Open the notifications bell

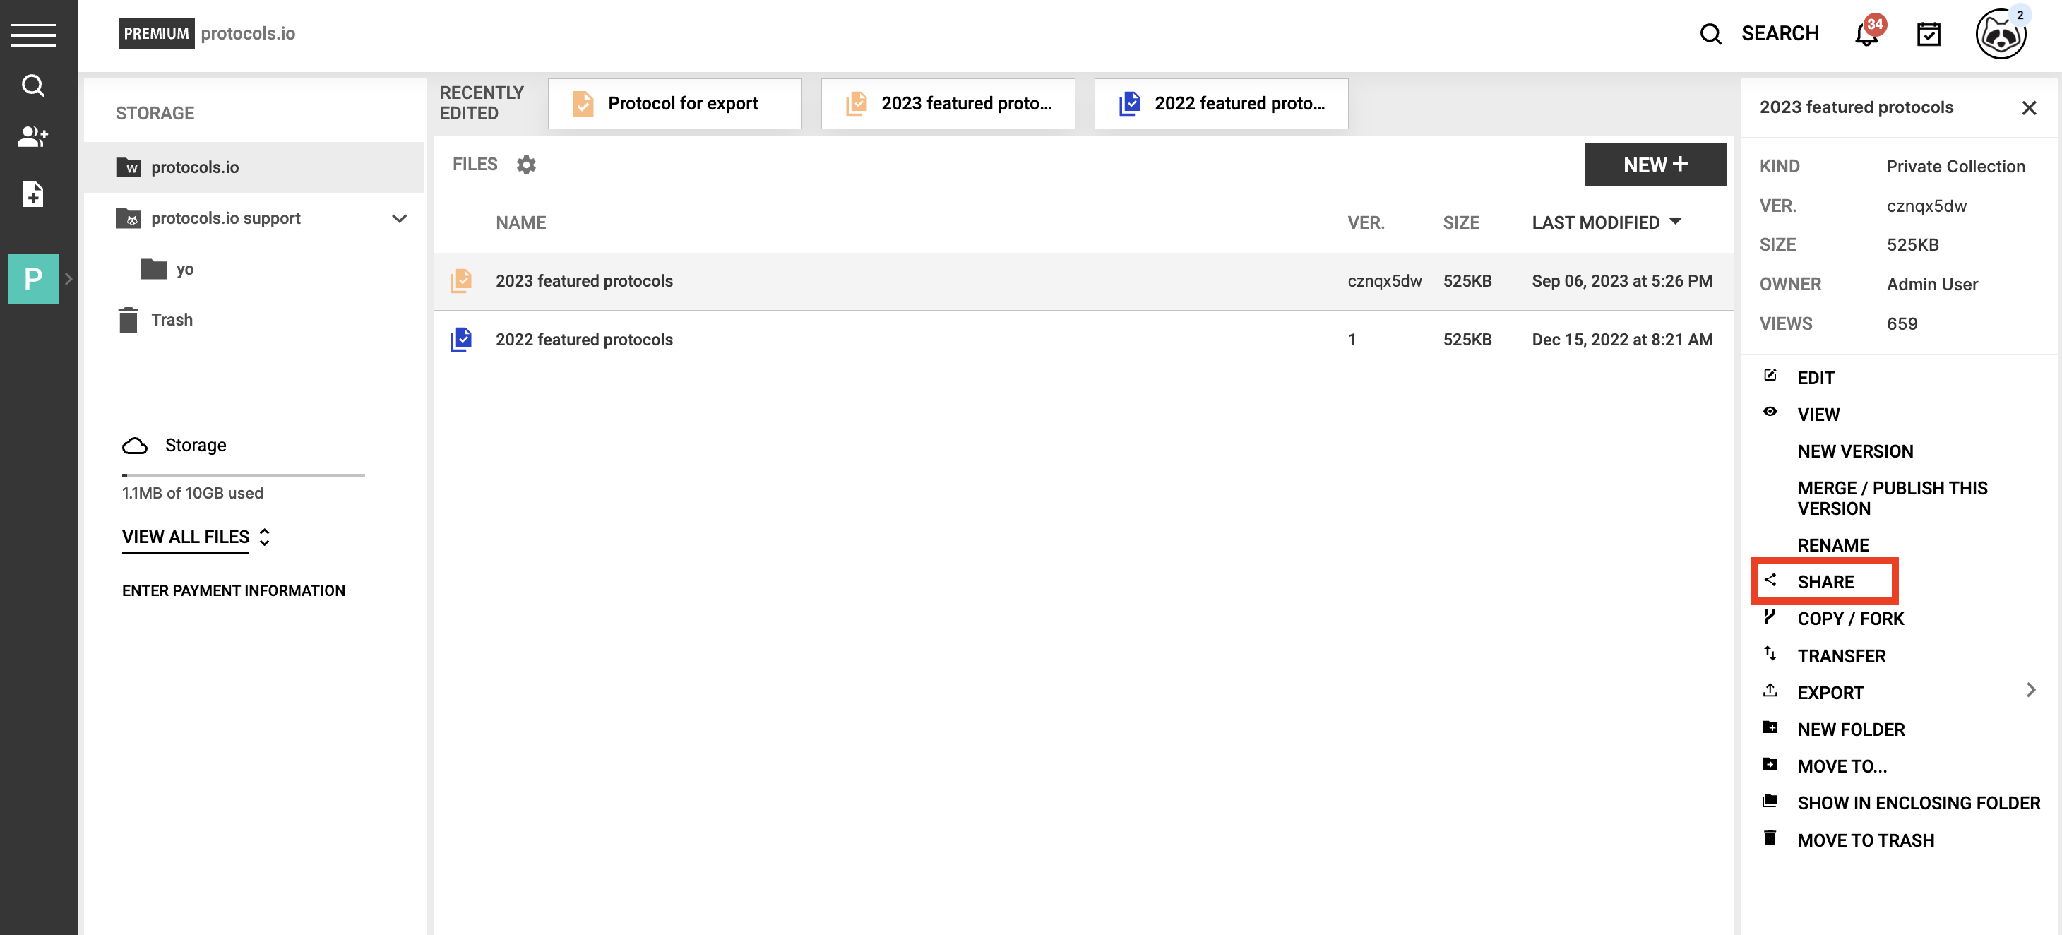1866,35
